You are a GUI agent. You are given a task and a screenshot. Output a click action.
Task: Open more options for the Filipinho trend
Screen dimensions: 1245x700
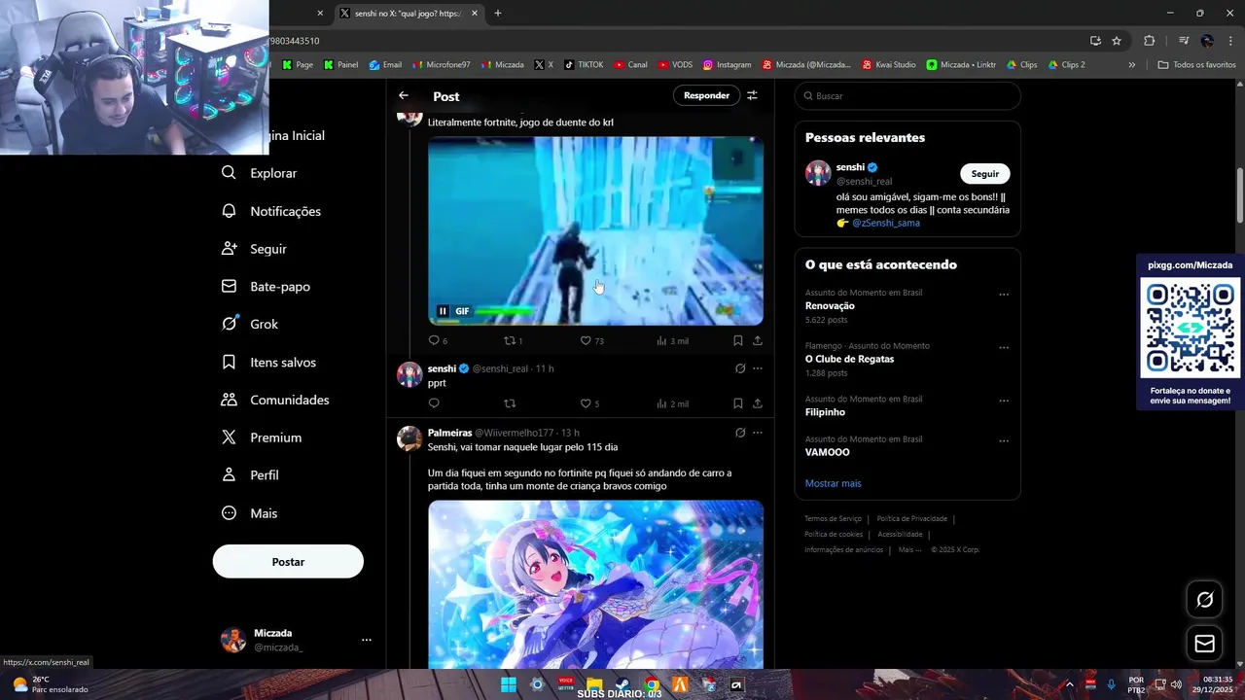pyautogui.click(x=1004, y=401)
